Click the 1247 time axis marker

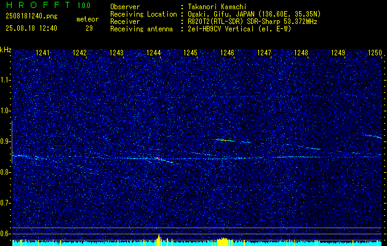[x=264, y=53]
